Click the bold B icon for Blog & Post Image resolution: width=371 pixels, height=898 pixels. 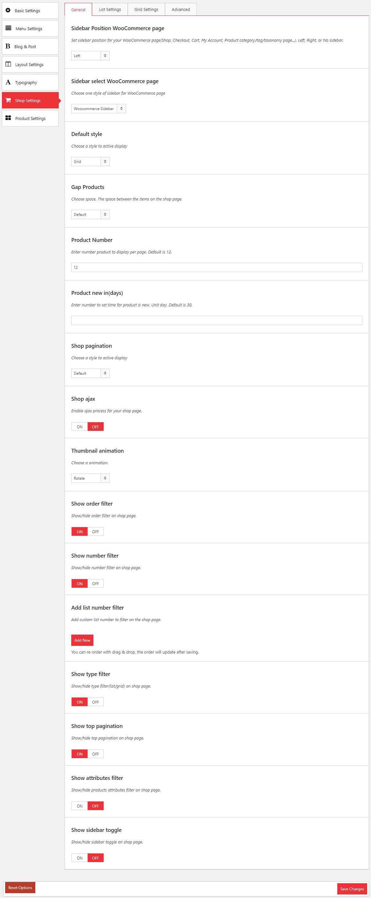click(8, 47)
